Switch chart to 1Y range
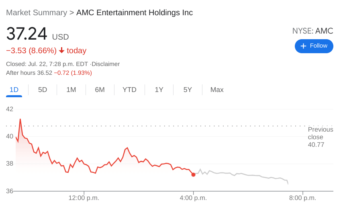This screenshot has height=208, width=341. pyautogui.click(x=159, y=90)
